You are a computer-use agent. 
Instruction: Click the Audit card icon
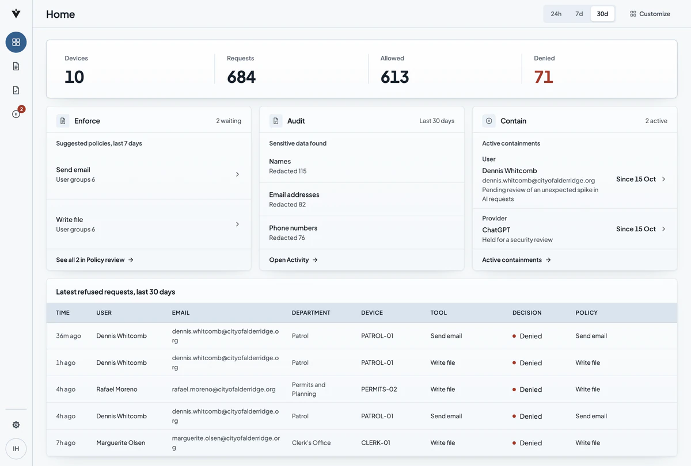tap(276, 121)
